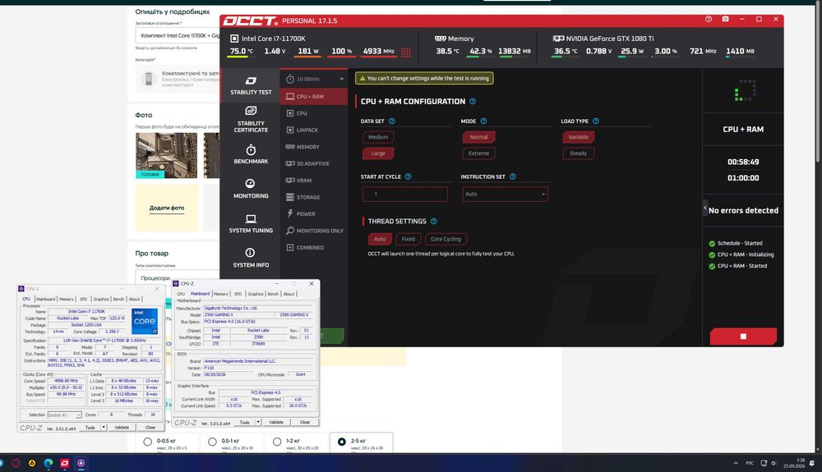Select the 1-2 кг weight radio button
The height and width of the screenshot is (472, 822).
coord(277,442)
